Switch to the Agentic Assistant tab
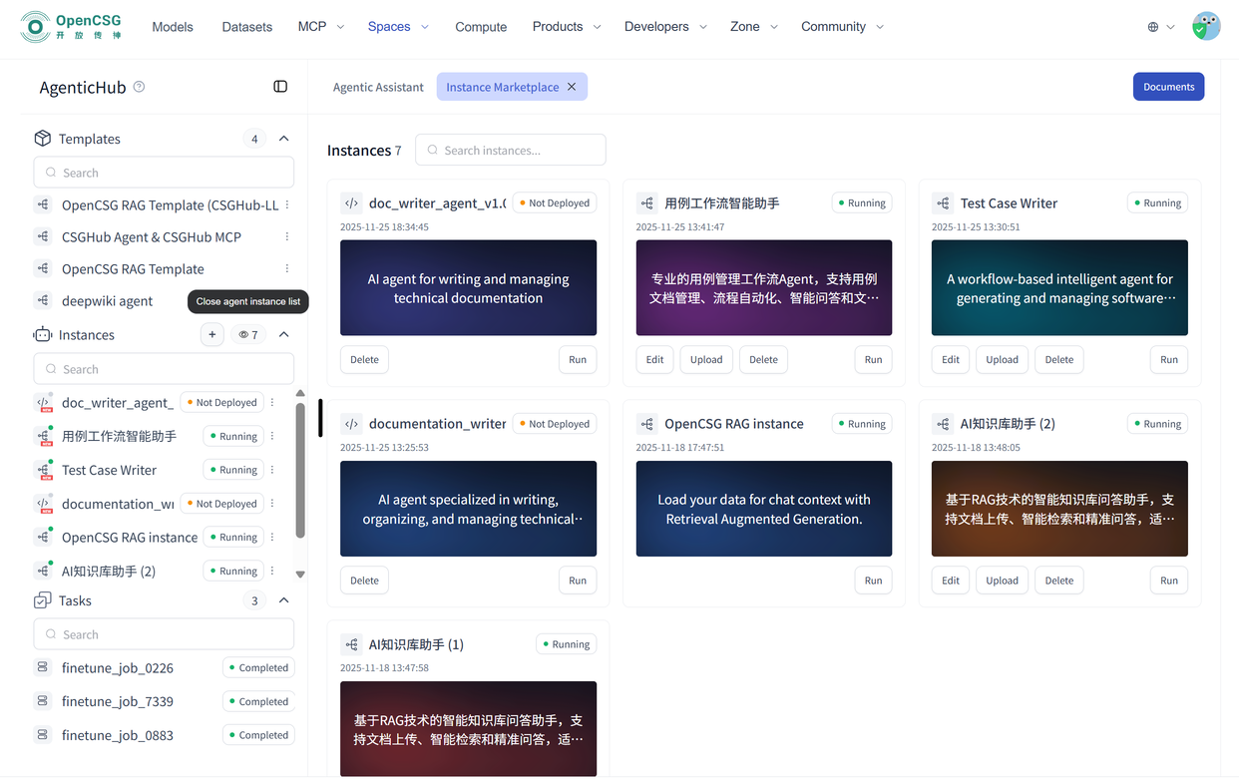1239x781 pixels. point(378,87)
